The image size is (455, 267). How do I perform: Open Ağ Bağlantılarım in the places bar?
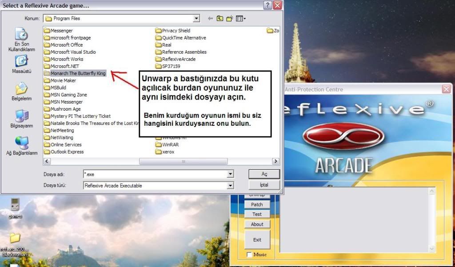click(21, 146)
